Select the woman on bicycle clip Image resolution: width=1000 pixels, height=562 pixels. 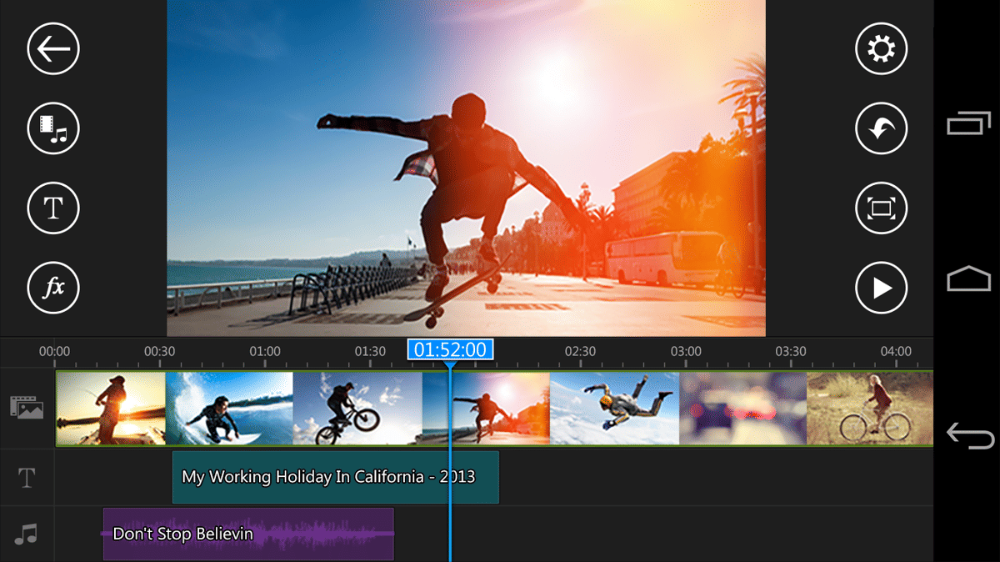(869, 409)
